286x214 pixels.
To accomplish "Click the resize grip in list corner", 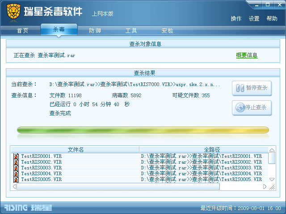I will tap(272, 187).
